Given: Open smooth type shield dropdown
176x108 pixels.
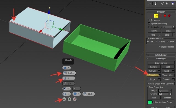Looking at the screenshot, I should (x=76, y=94).
